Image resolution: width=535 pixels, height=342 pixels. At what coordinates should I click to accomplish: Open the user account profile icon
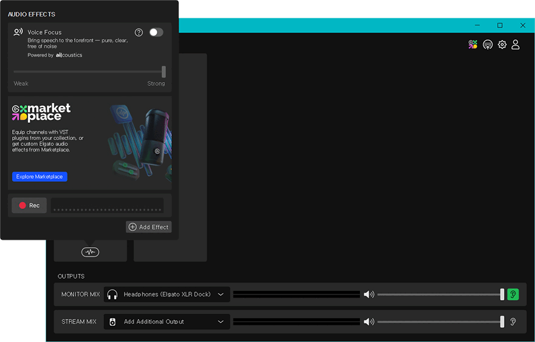515,44
